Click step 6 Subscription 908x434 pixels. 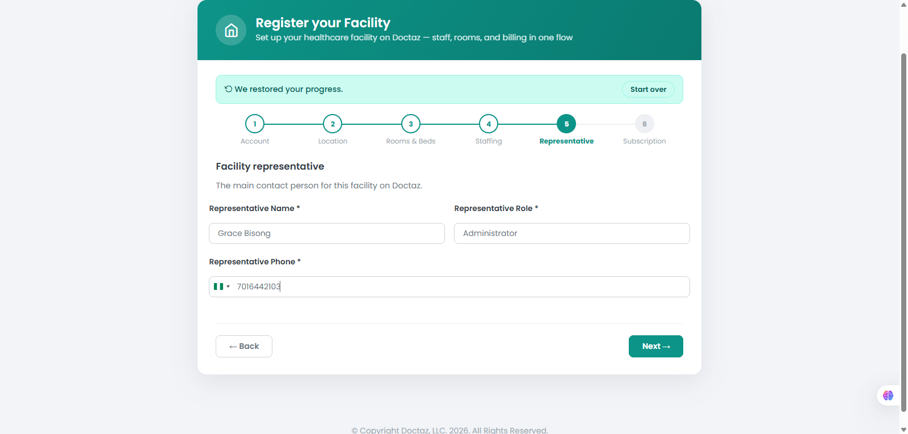click(x=644, y=124)
